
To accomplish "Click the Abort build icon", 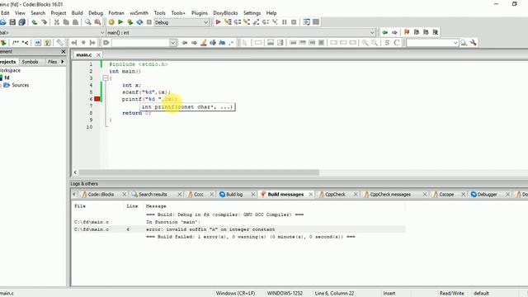I will 148,22.
